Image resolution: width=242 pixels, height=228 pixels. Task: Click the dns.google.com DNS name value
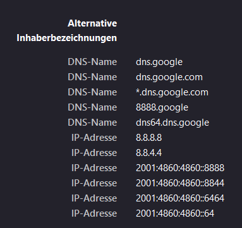click(169, 77)
